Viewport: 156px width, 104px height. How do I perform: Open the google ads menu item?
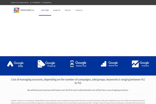pyautogui.click(x=57, y=10)
